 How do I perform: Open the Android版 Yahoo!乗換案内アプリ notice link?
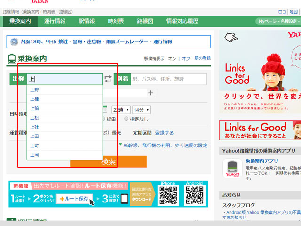[x=263, y=215]
